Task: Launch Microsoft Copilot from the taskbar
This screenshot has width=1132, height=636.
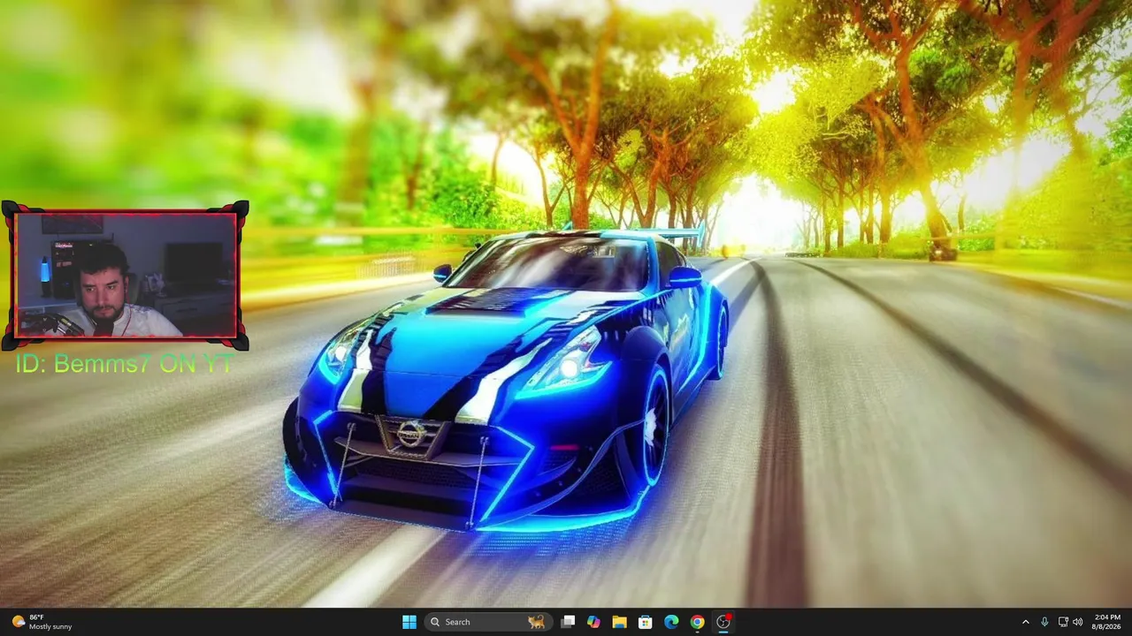Action: [593, 622]
